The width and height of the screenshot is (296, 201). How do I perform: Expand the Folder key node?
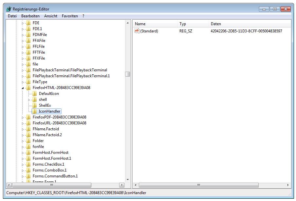pyautogui.click(x=23, y=141)
